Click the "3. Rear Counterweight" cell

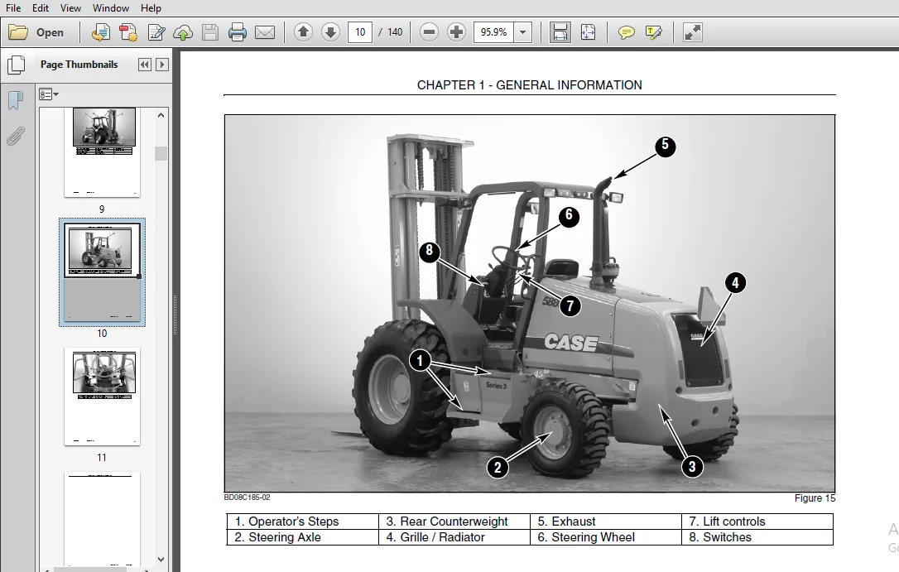coord(454,522)
